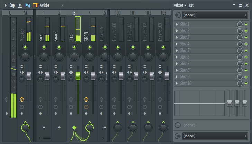Image resolution: width=252 pixels, height=144 pixels.
Task: Mute the Kick track green LED
Action: point(44,47)
